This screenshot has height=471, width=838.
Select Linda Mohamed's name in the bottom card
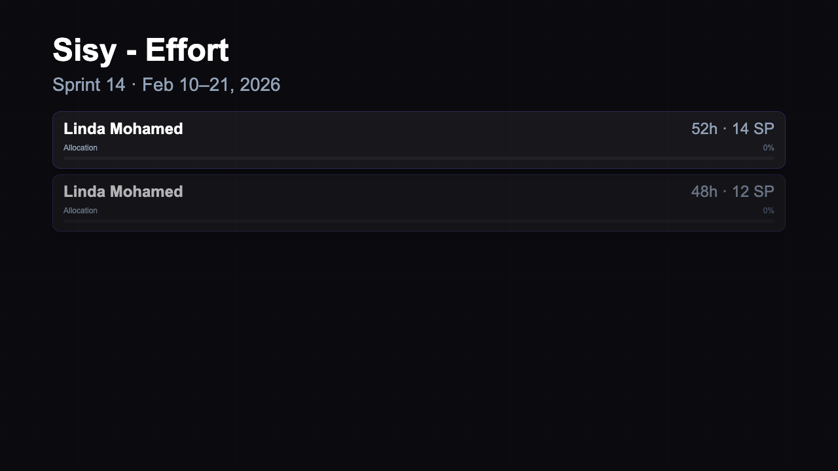point(123,192)
